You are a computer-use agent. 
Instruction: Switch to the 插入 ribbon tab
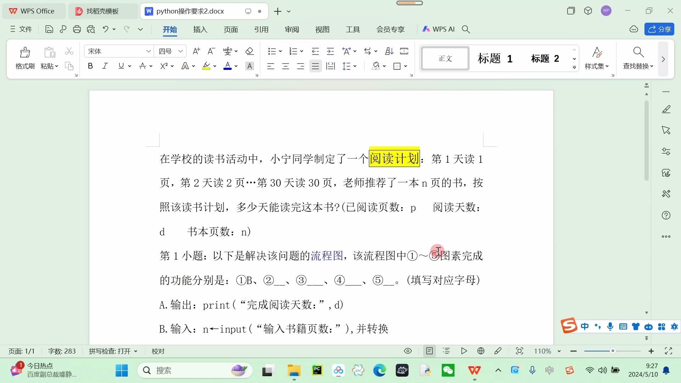200,30
